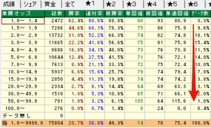
Task: Click the 総数 column header
Action: [x=55, y=13]
